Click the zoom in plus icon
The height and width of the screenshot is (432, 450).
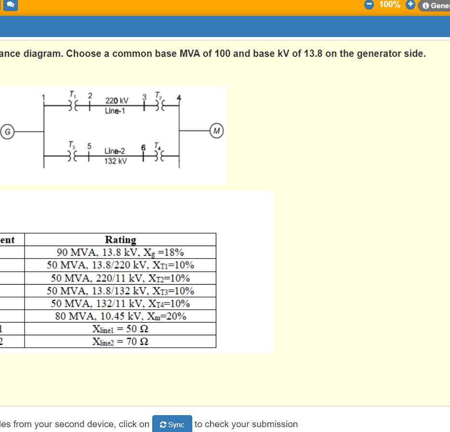point(410,5)
